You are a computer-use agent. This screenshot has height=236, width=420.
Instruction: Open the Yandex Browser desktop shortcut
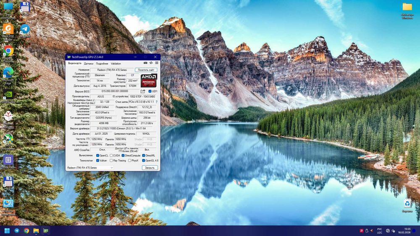click(8, 119)
